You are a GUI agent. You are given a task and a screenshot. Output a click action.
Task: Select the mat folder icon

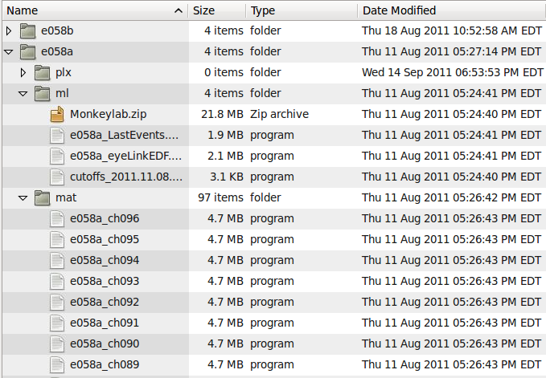coord(43,197)
